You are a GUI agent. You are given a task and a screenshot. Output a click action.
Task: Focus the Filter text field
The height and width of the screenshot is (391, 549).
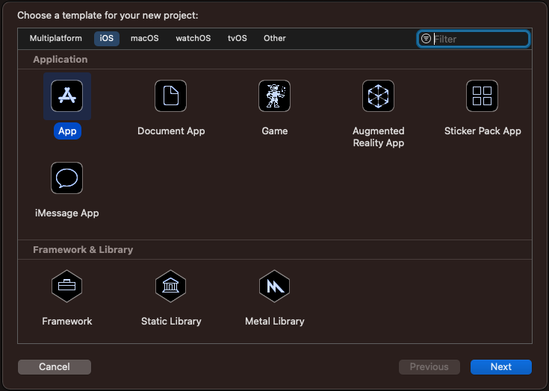coord(480,39)
